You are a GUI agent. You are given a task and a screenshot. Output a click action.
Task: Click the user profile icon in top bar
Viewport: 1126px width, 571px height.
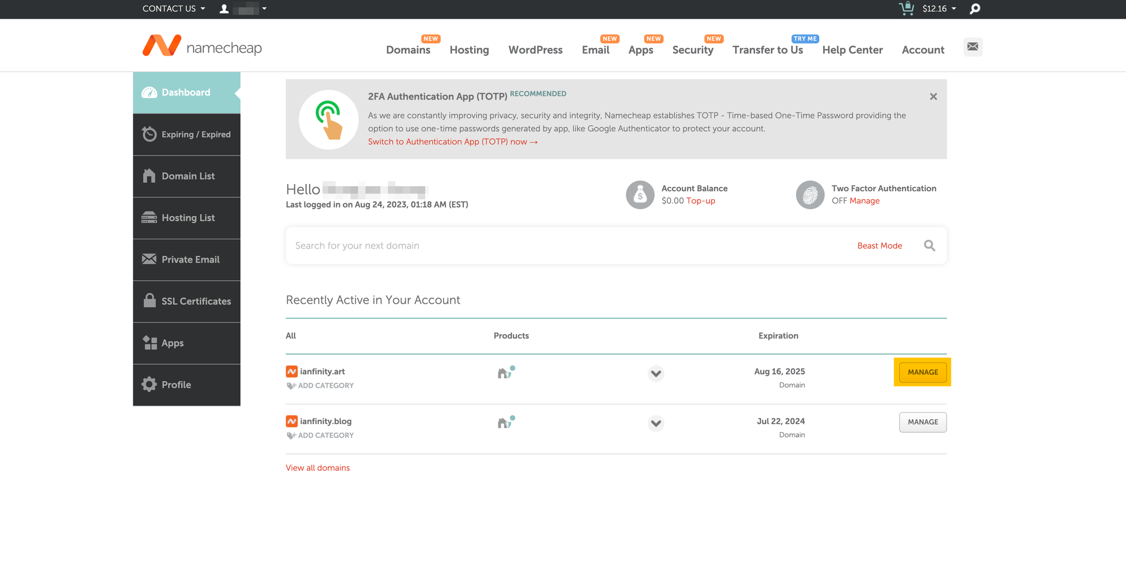tap(224, 8)
